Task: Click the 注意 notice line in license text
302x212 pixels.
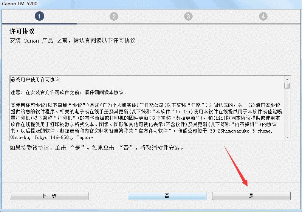Action: pos(69,93)
